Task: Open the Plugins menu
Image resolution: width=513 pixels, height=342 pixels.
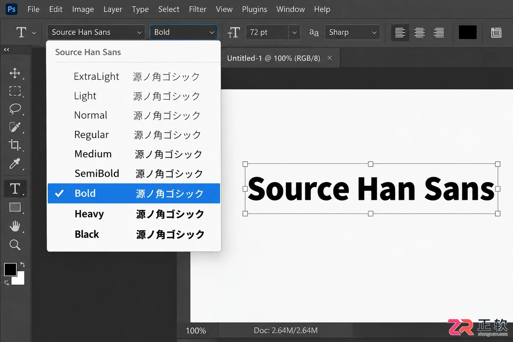Action: click(254, 9)
